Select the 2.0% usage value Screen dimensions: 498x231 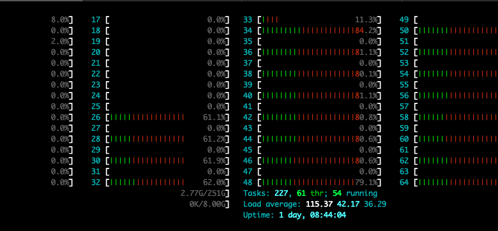click(x=60, y=41)
